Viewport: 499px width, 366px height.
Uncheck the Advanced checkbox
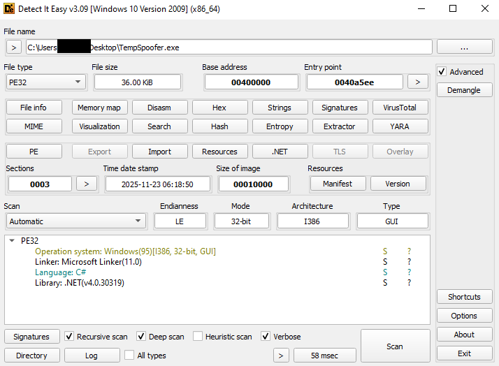[x=442, y=72]
